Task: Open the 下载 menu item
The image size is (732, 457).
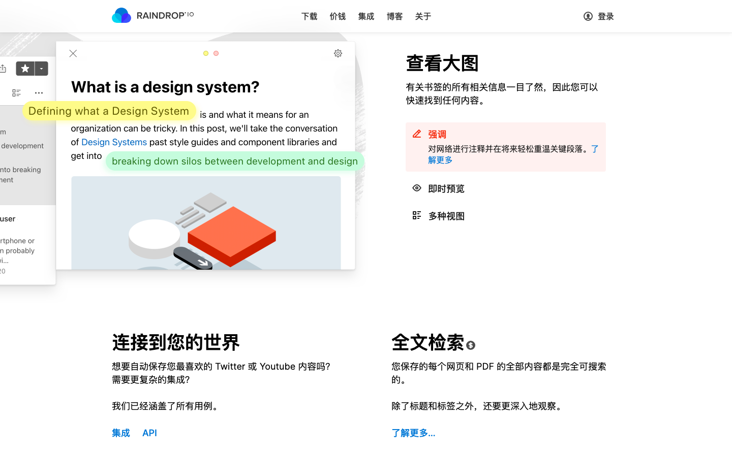Action: click(x=309, y=16)
